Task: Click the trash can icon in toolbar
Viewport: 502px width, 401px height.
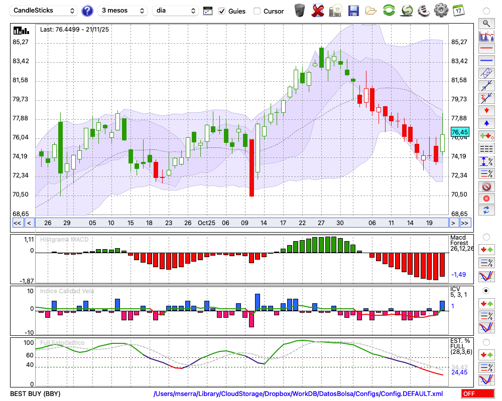Action: click(x=300, y=10)
